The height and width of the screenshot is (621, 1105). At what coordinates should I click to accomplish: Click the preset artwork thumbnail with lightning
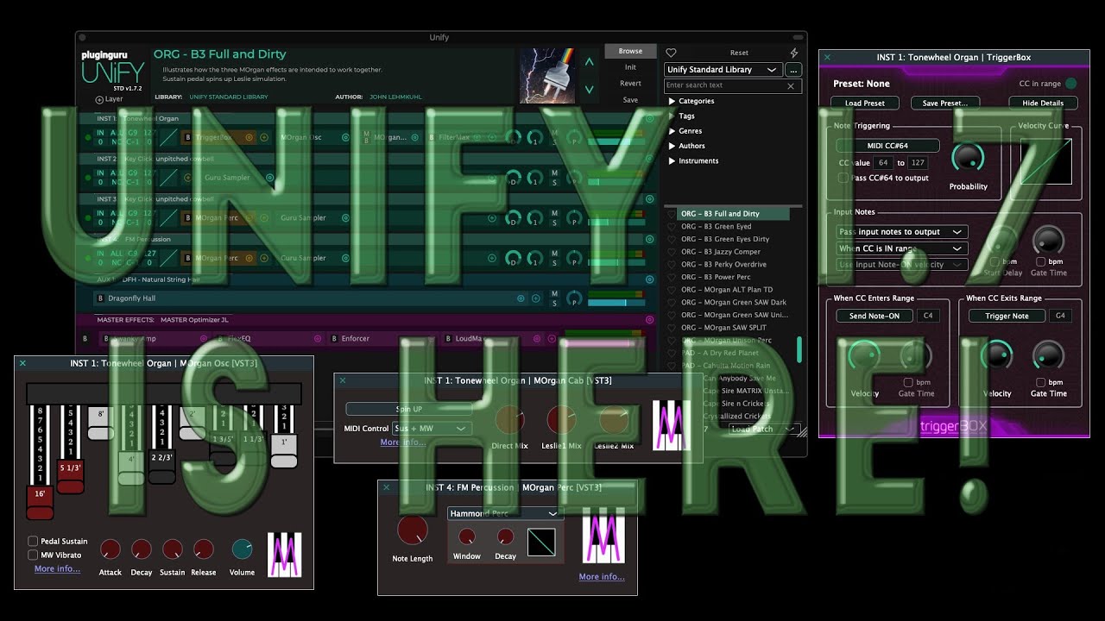coord(547,75)
